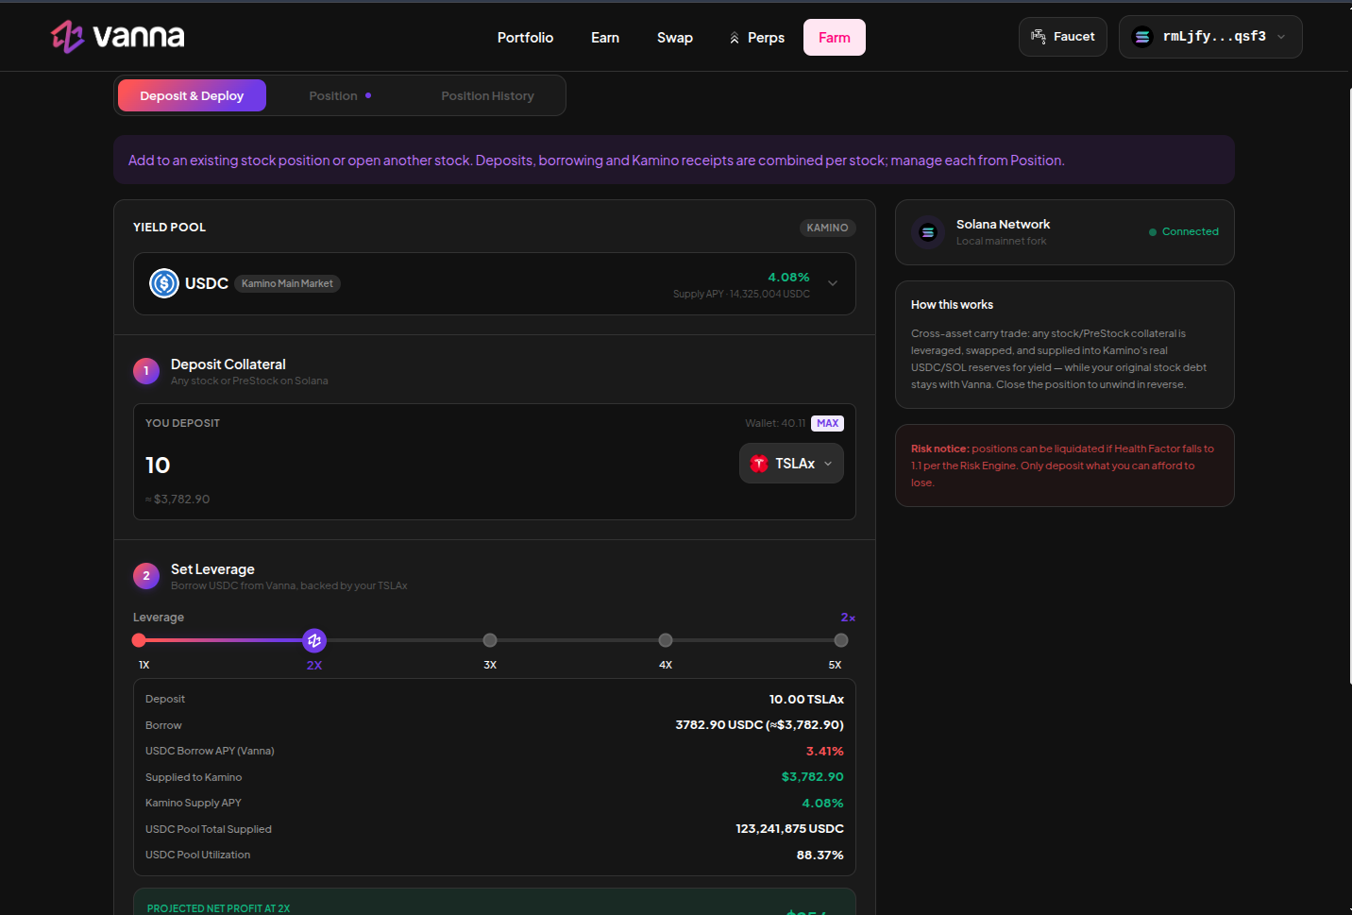The image size is (1352, 915).
Task: Click the 'Local mainnet fork' text
Action: [x=1001, y=241]
